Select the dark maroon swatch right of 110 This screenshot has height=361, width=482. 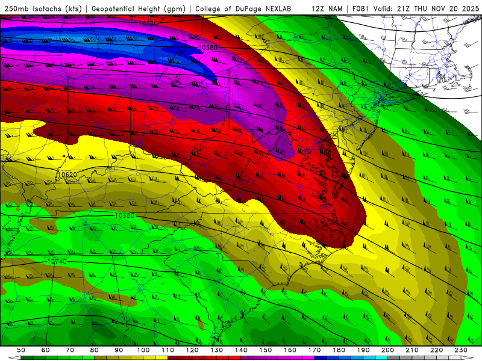tap(174, 358)
